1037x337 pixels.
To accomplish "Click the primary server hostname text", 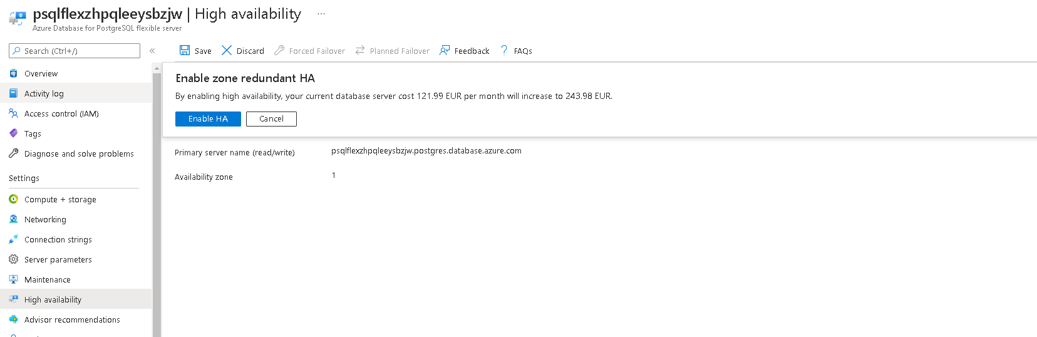I will pyautogui.click(x=426, y=151).
